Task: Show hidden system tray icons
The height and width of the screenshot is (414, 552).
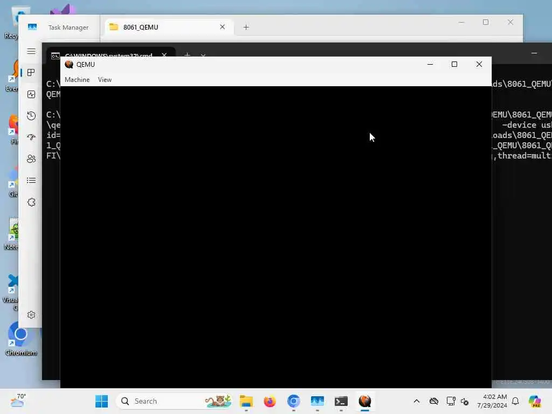Action: click(x=417, y=401)
